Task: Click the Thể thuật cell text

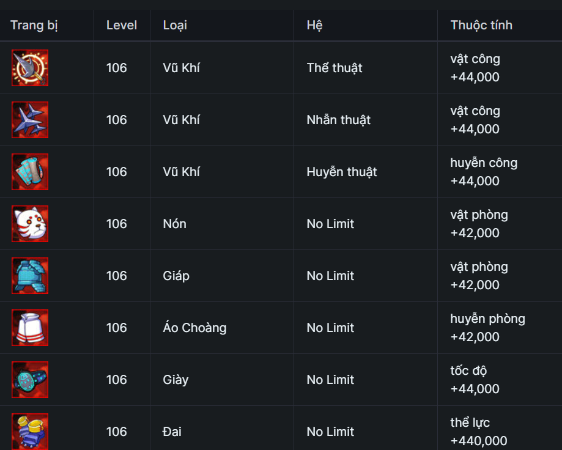Action: tap(335, 68)
